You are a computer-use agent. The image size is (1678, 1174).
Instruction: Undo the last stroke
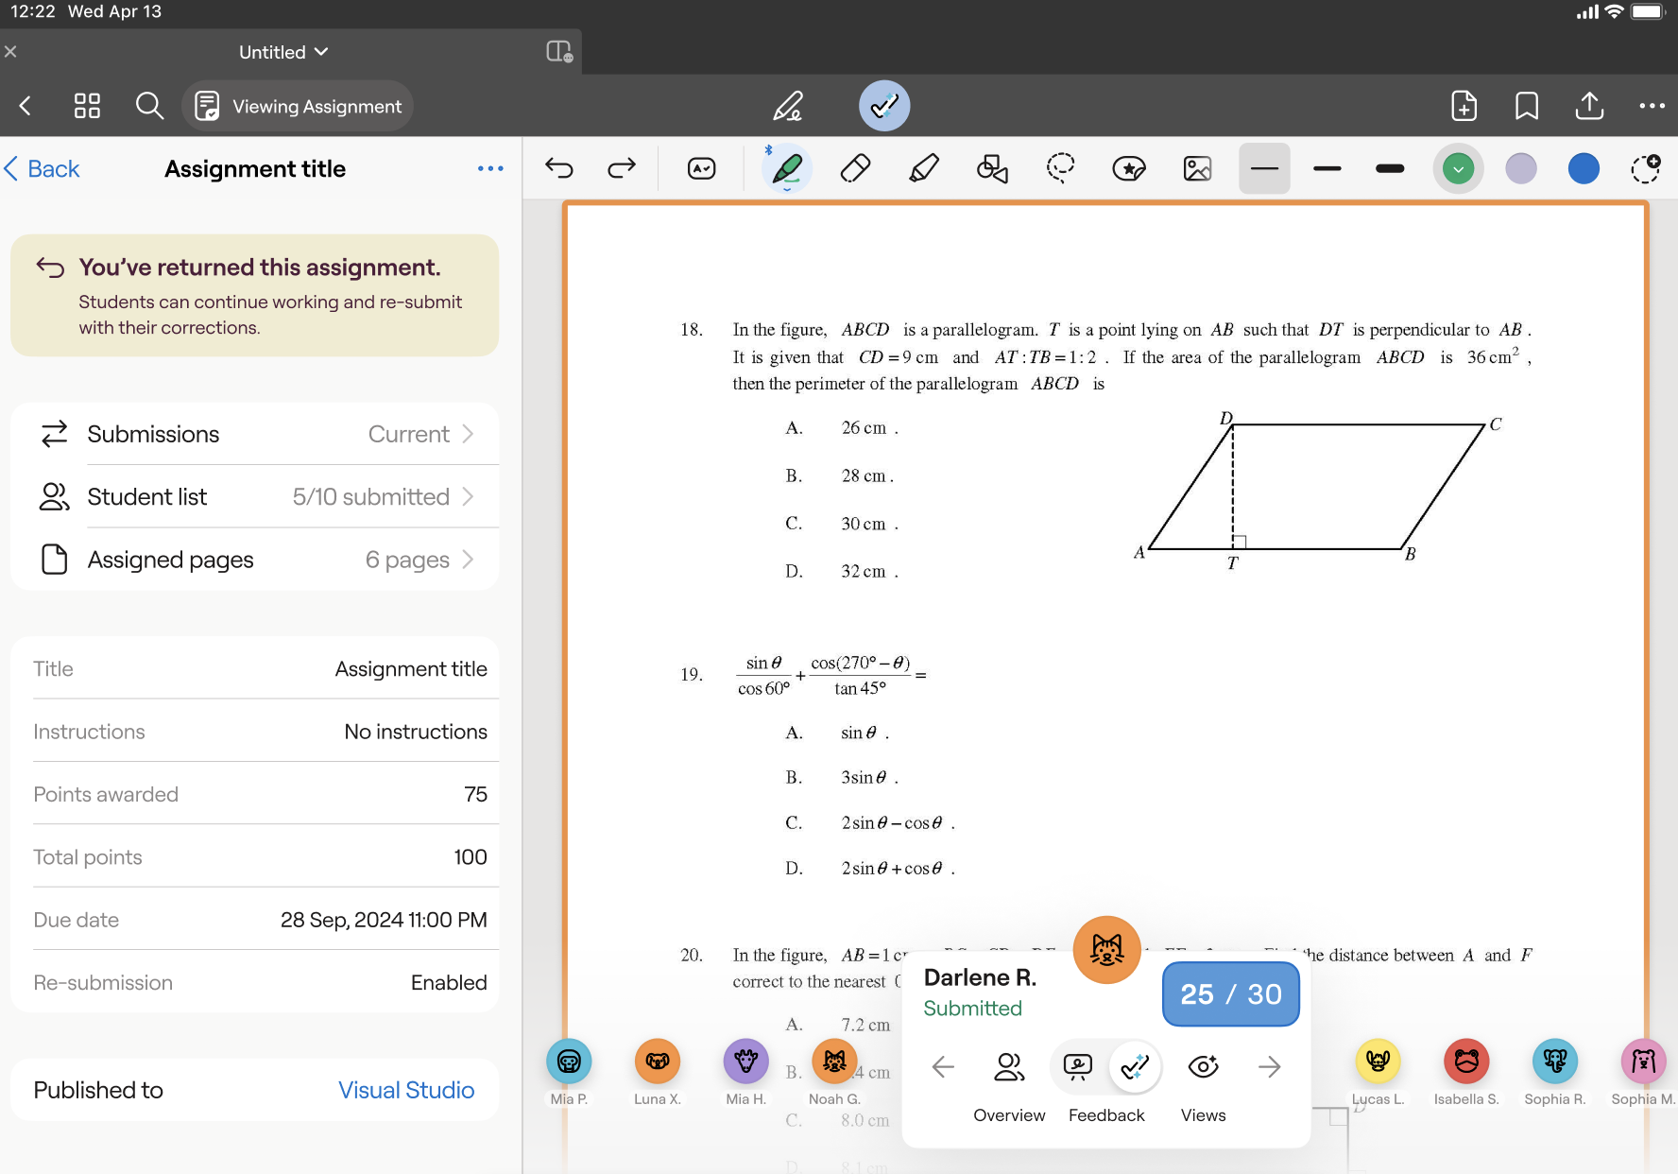[x=559, y=169]
